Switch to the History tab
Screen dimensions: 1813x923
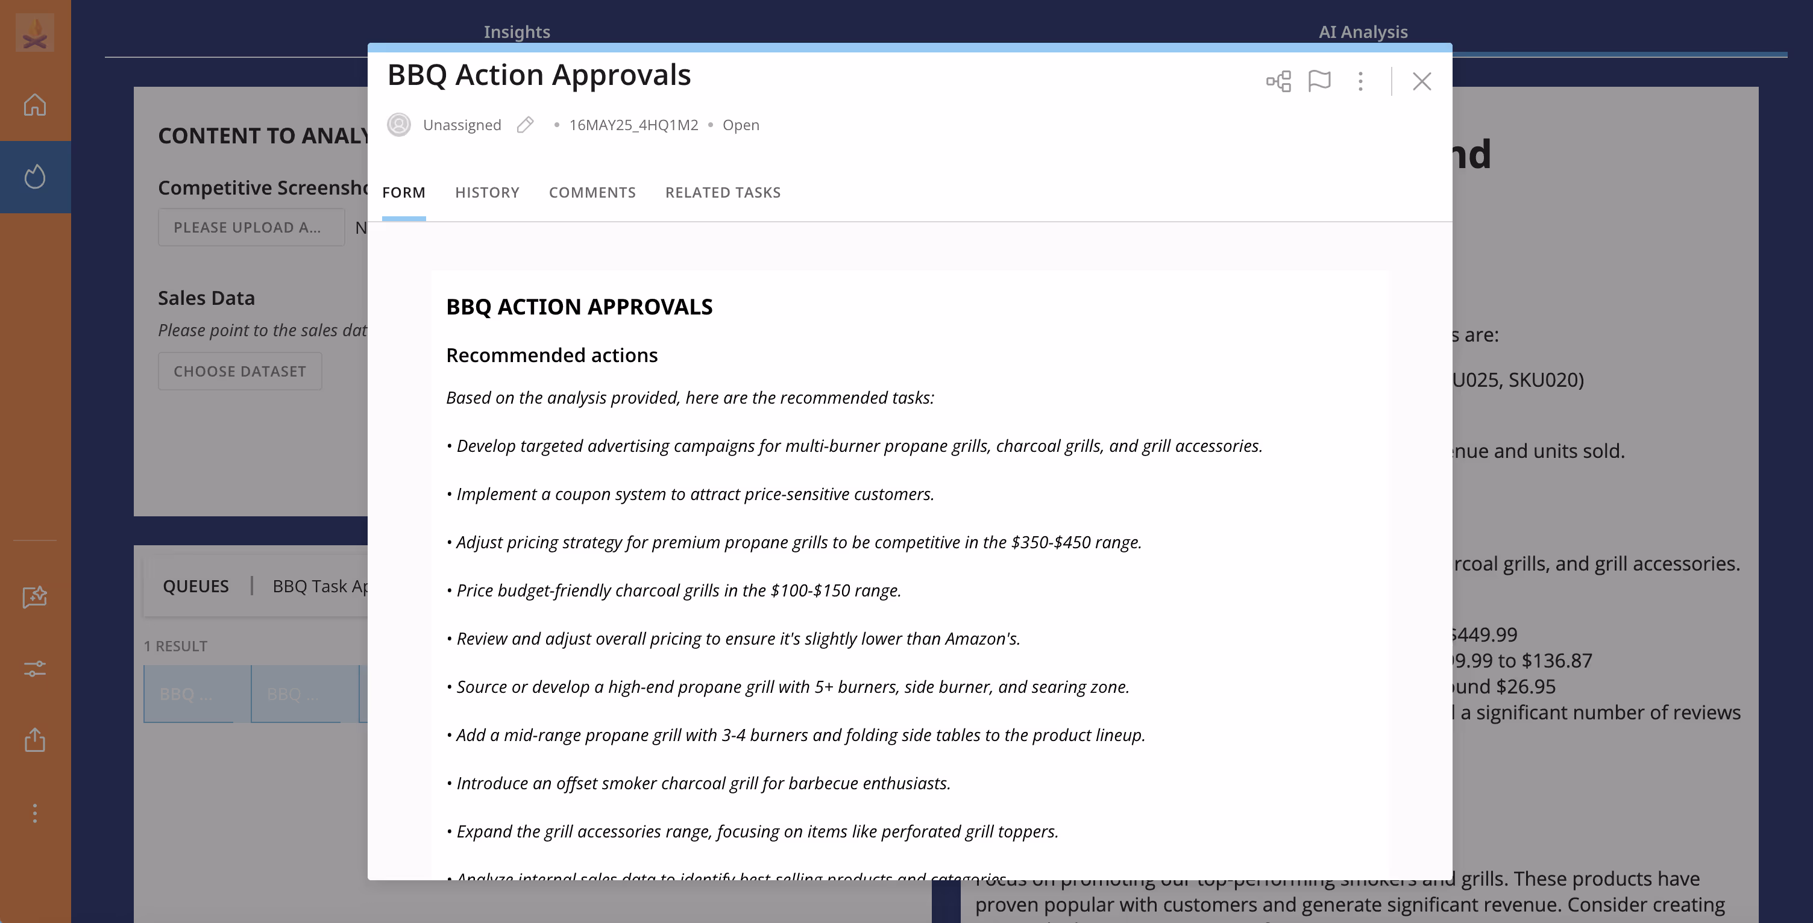click(487, 192)
